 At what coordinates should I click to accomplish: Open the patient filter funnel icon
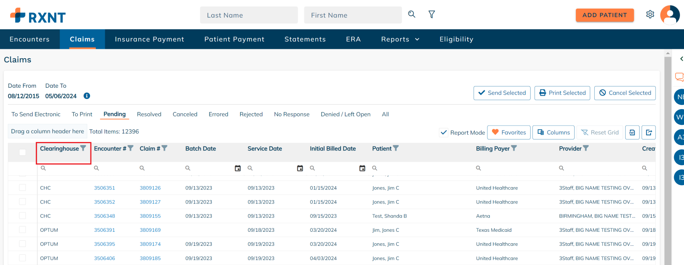pyautogui.click(x=432, y=14)
